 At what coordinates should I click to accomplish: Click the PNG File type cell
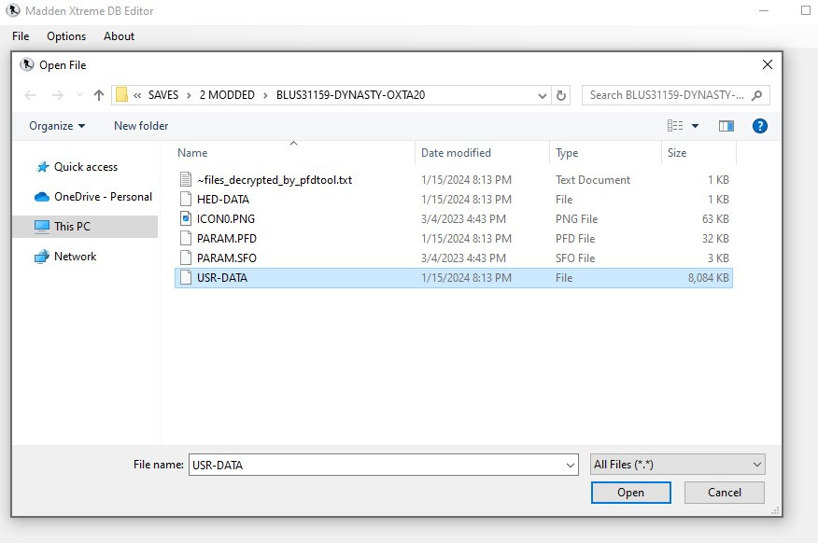pyautogui.click(x=576, y=219)
